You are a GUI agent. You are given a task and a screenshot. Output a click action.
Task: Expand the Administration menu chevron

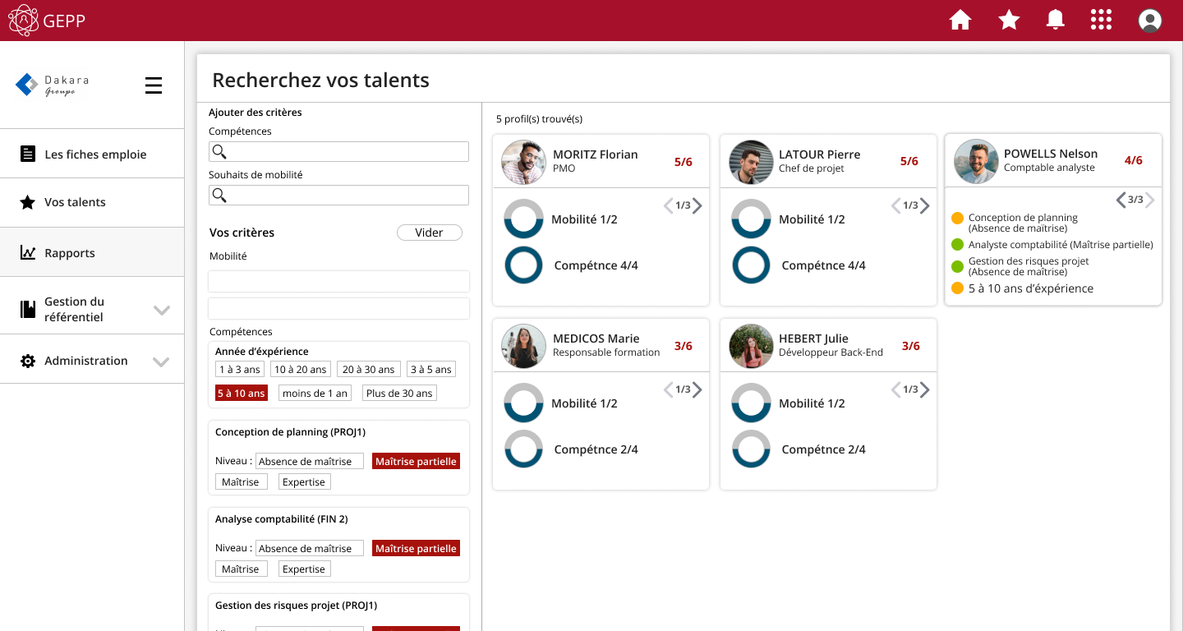pos(162,362)
